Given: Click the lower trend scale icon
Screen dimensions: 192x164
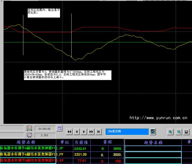Looking at the screenshot, I should (x=29, y=135).
